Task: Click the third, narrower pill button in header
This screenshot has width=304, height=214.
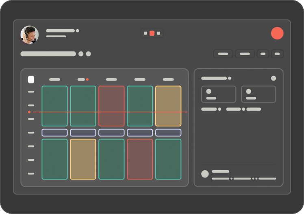Action: coord(263,54)
